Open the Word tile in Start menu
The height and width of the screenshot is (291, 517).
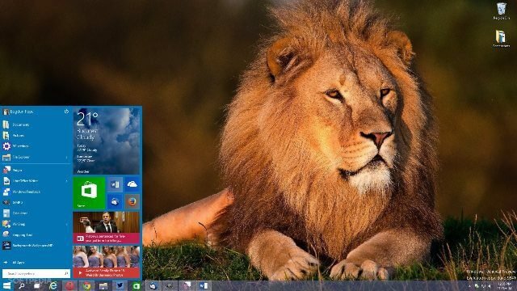(115, 184)
